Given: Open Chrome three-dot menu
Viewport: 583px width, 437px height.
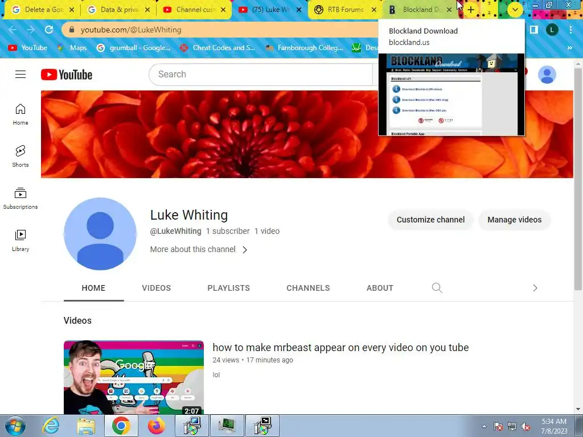Looking at the screenshot, I should 570,30.
